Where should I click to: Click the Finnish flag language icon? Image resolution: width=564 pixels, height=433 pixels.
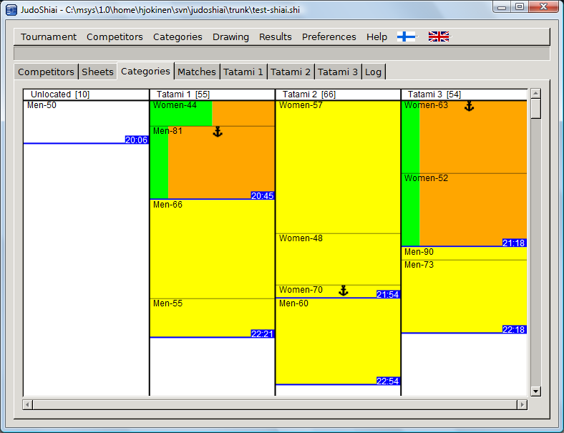(x=407, y=37)
